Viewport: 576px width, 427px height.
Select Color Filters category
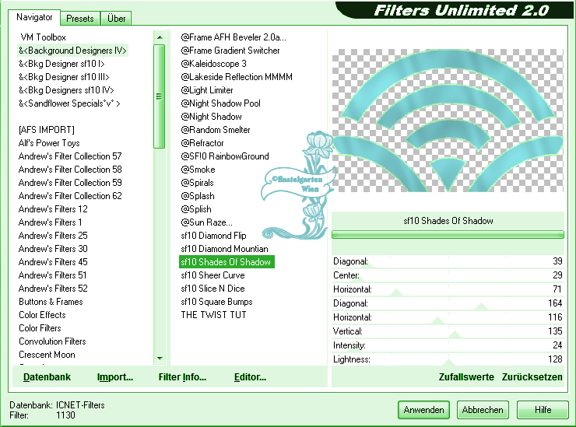click(x=40, y=328)
